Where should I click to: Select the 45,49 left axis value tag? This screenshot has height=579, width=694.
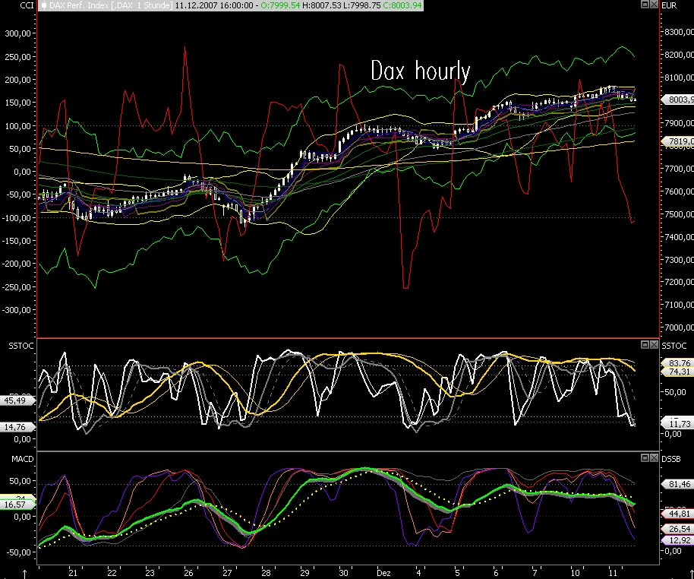[x=17, y=400]
